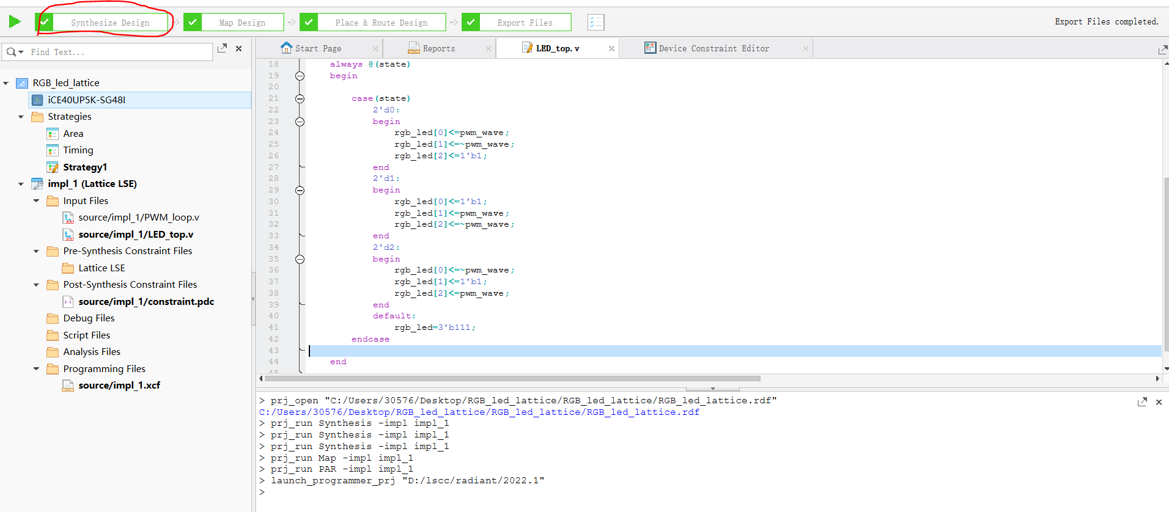The height and width of the screenshot is (512, 1169).
Task: Open the search options magnifier dropdown
Action: point(15,52)
